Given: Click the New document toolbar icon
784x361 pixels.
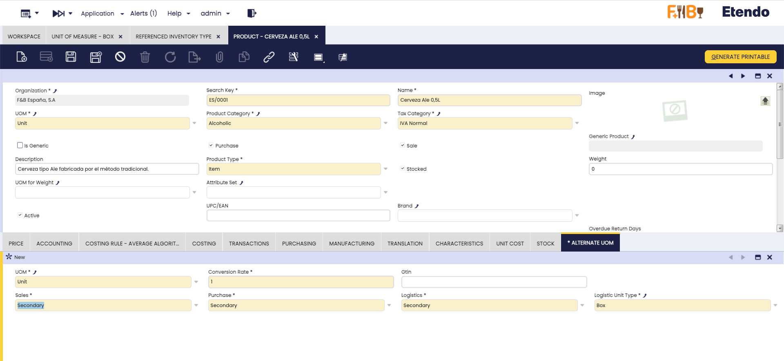Looking at the screenshot, I should tap(22, 57).
